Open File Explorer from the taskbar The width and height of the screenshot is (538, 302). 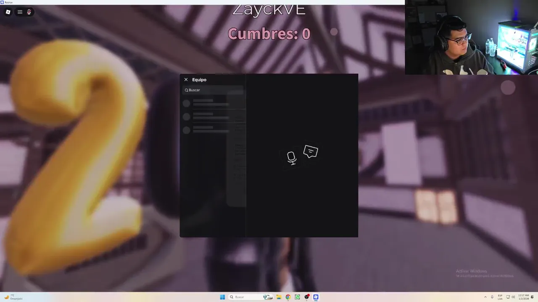point(279,297)
